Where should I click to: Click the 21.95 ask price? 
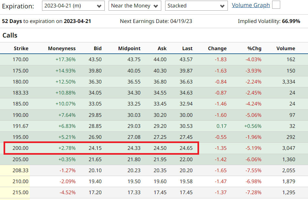coord(160,159)
